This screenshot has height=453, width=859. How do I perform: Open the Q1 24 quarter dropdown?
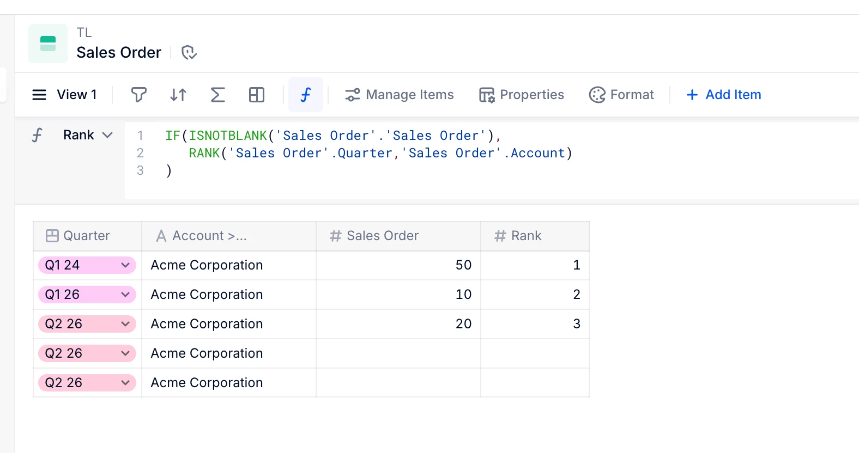pyautogui.click(x=125, y=265)
